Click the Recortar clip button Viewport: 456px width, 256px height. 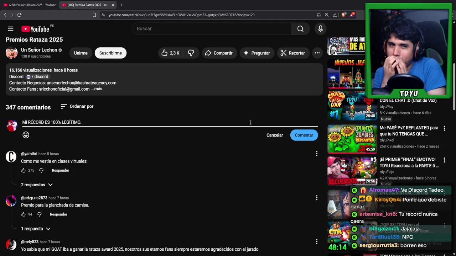293,53
